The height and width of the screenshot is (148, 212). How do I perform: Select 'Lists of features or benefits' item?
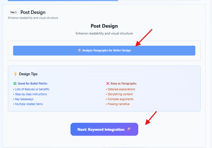coord(32,89)
